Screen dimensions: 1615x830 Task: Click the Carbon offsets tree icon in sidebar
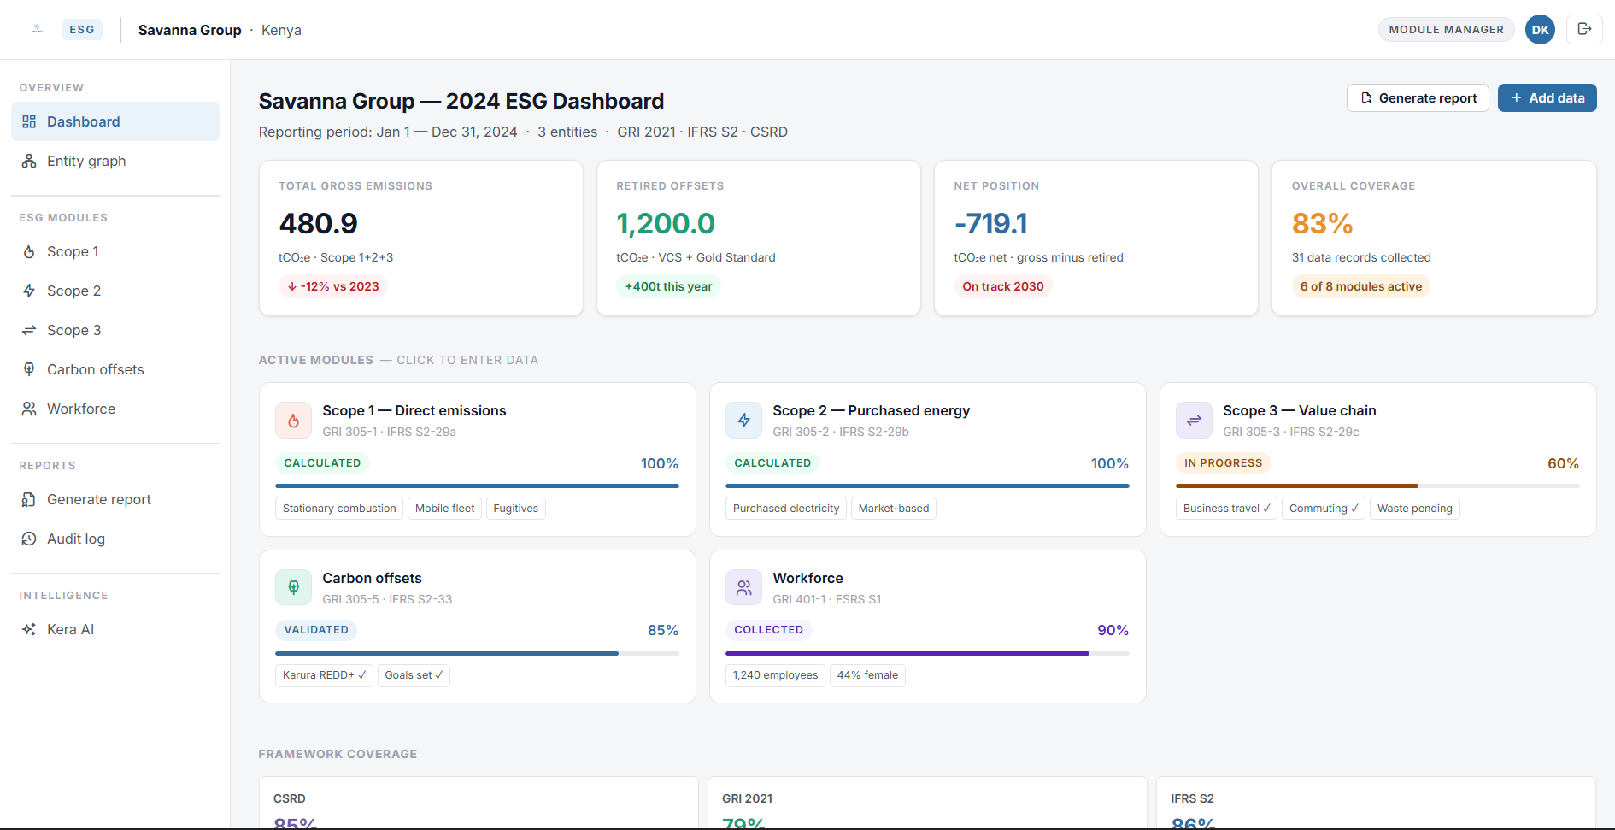pyautogui.click(x=29, y=369)
